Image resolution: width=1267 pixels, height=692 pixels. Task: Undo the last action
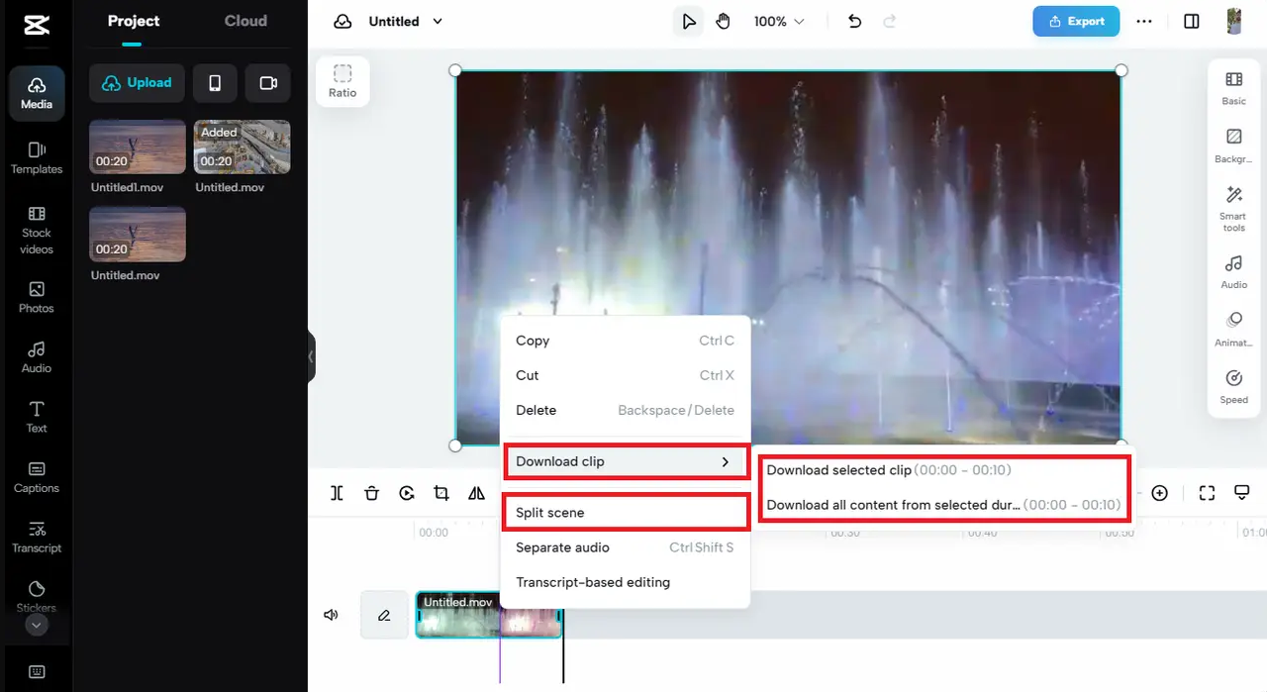[x=855, y=21]
